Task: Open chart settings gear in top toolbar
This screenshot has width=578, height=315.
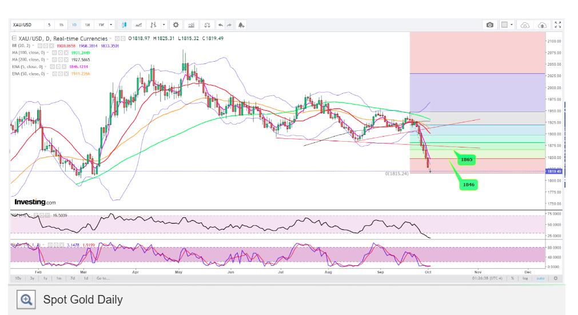Action: (x=176, y=25)
